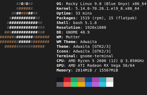
Task: Click the pure white color block
Action: pos(110,84)
